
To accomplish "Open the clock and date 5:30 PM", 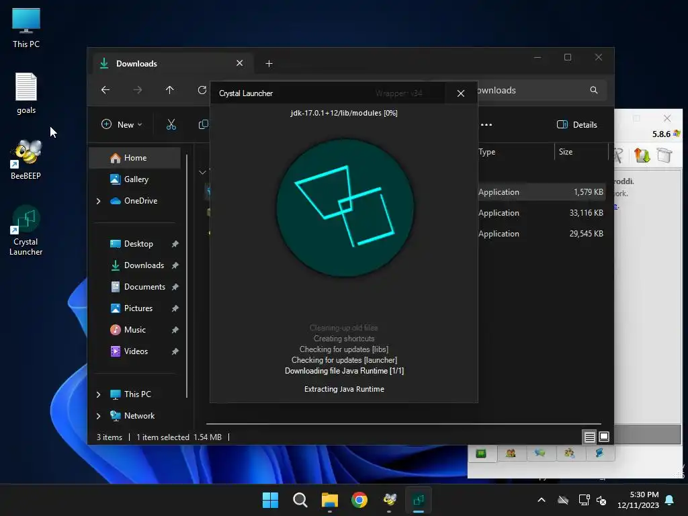I will pyautogui.click(x=638, y=500).
